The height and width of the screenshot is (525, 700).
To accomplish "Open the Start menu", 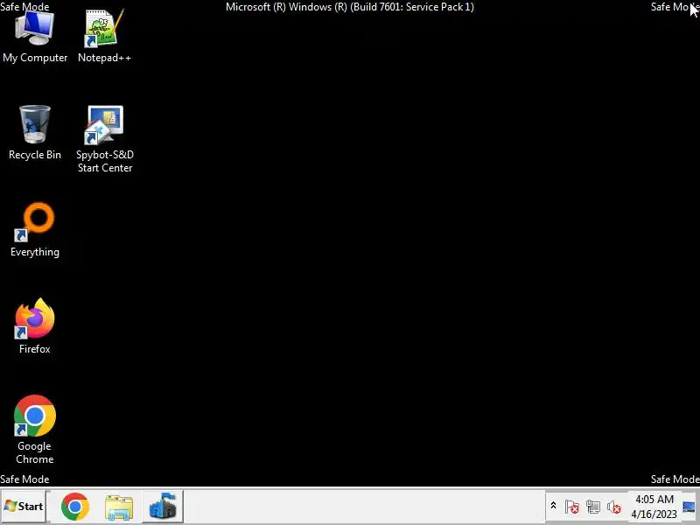I will coord(24,507).
